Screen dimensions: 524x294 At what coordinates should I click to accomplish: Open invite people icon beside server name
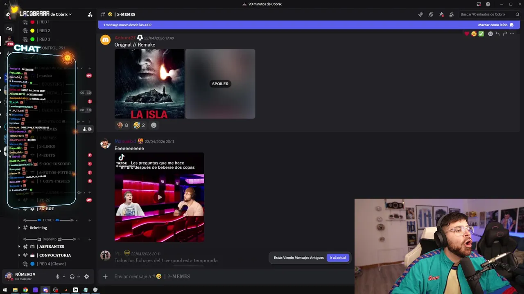90,14
